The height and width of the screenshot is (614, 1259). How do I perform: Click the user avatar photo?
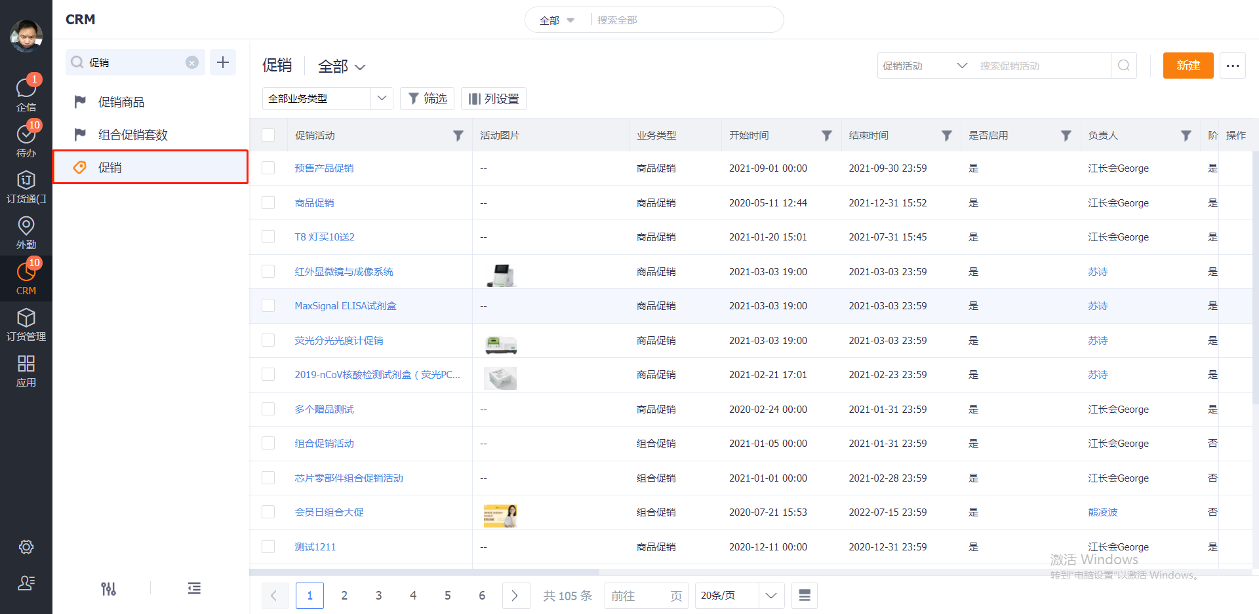[x=26, y=35]
